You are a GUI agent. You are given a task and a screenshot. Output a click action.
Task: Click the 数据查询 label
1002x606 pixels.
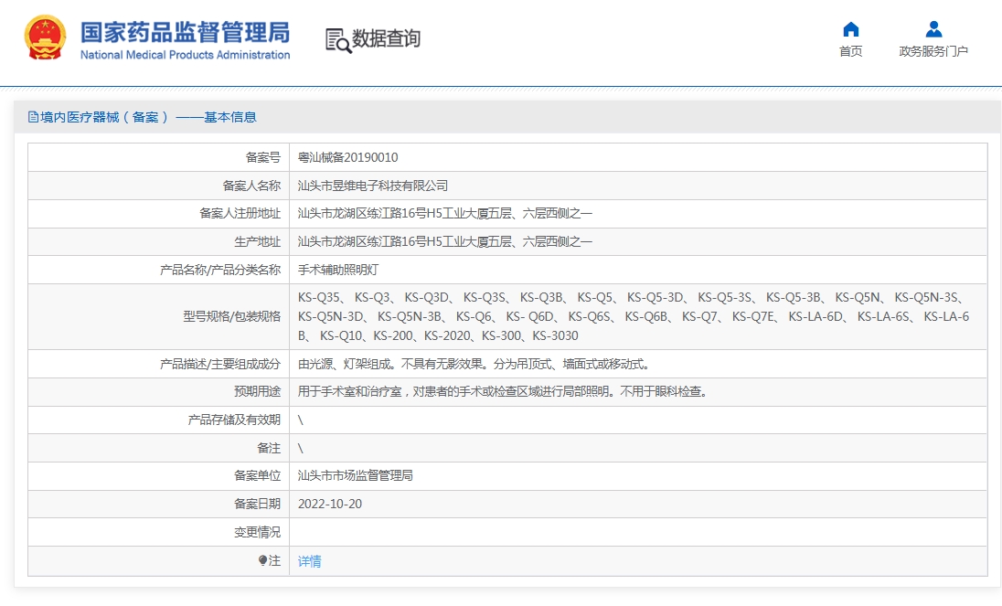386,39
